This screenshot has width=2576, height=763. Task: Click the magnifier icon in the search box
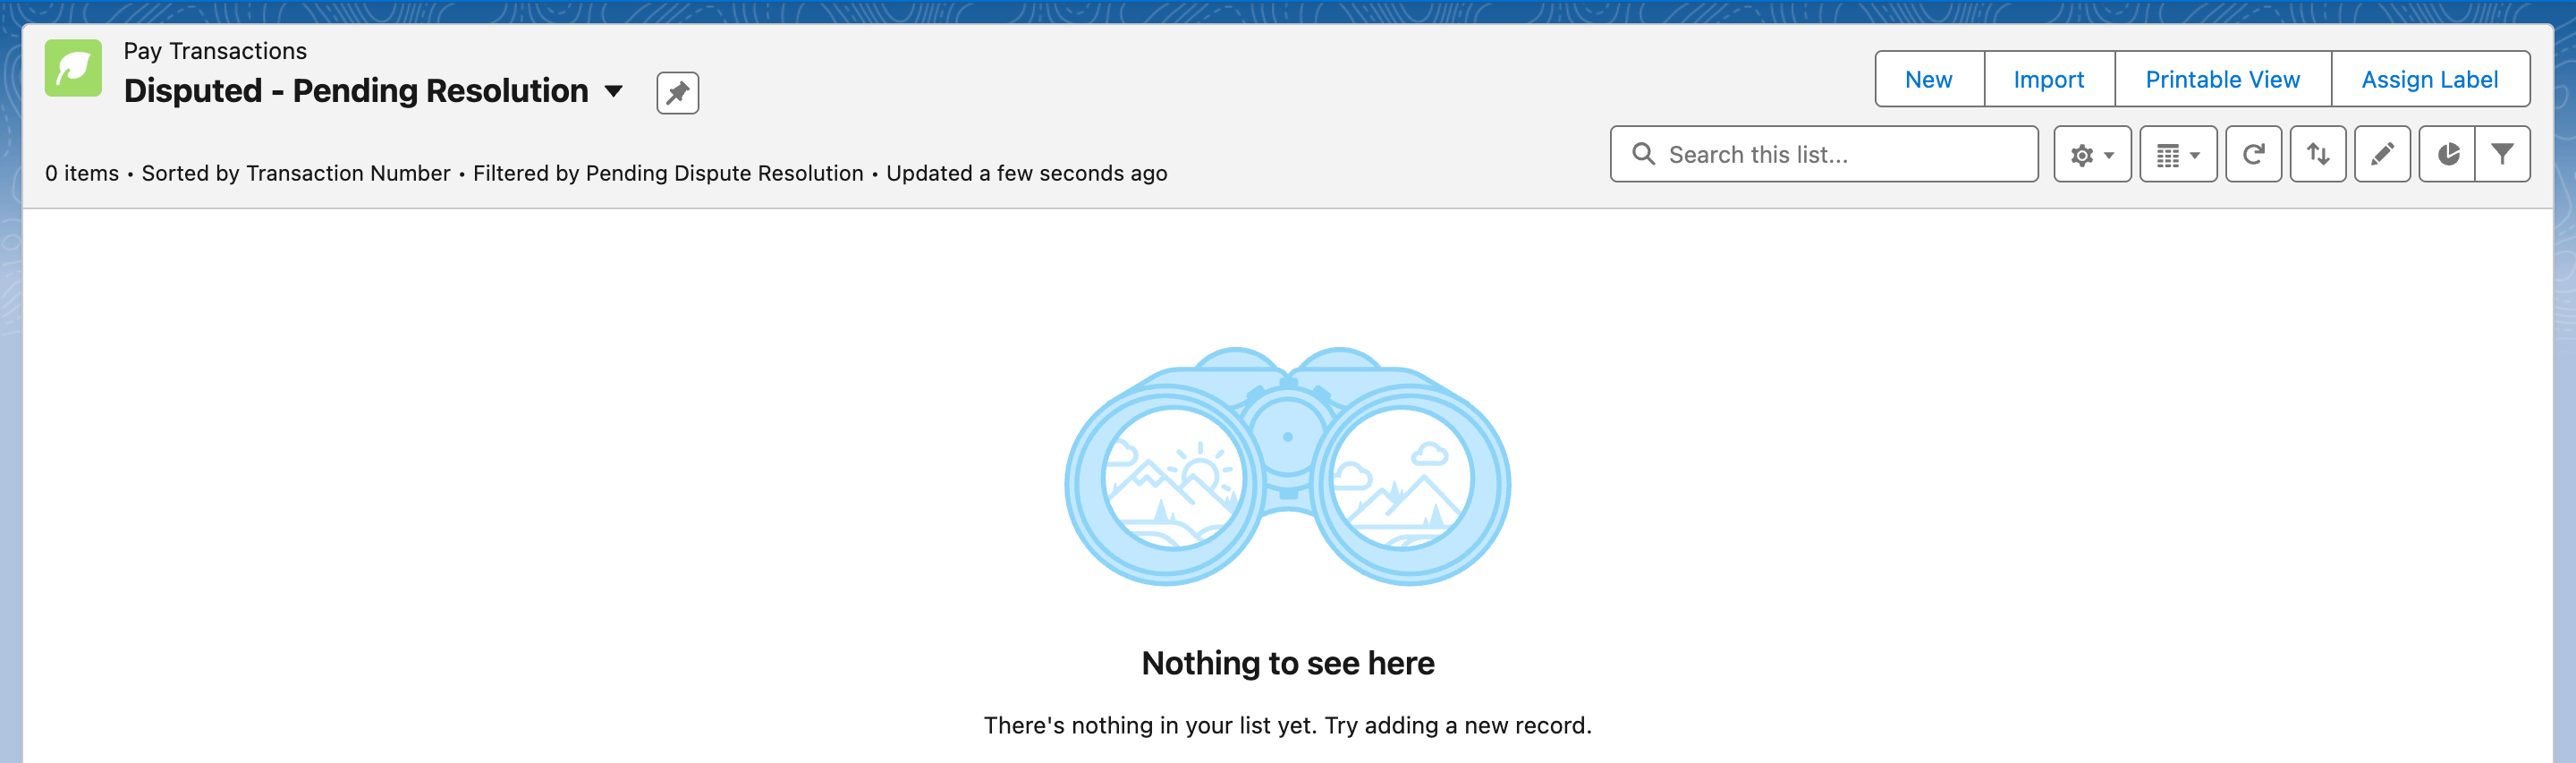click(1643, 154)
